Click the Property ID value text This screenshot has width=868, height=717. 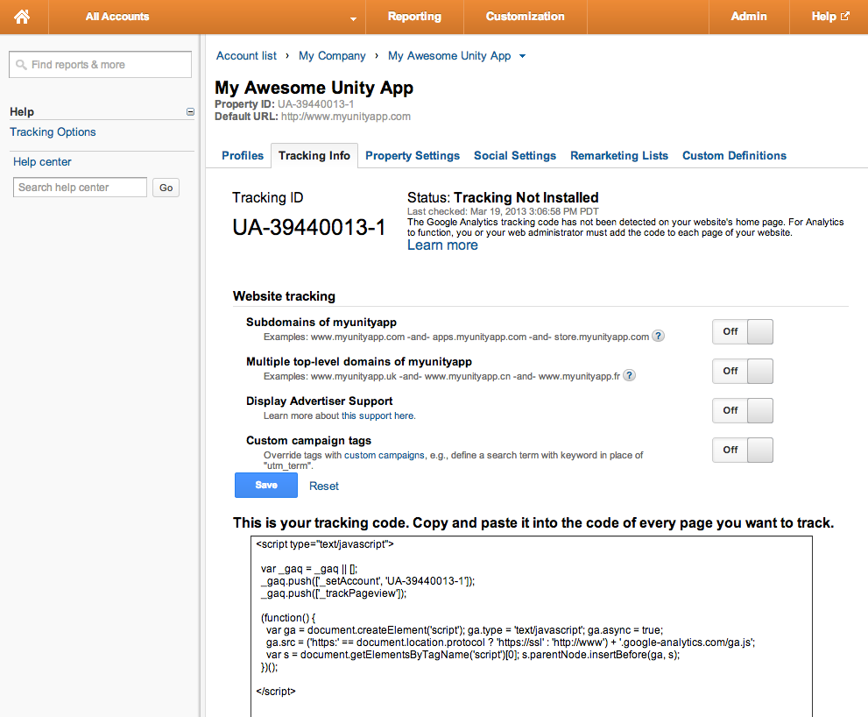pyautogui.click(x=315, y=104)
